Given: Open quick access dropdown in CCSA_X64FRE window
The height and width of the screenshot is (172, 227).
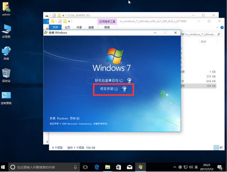Looking at the screenshot, I should click(63, 15).
